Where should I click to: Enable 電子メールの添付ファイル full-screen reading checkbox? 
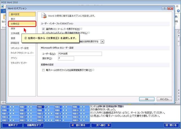[43, 70]
